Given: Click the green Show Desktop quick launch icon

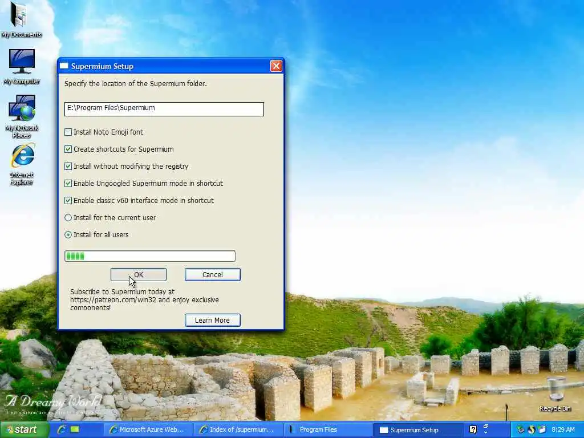Looking at the screenshot, I should (75, 429).
